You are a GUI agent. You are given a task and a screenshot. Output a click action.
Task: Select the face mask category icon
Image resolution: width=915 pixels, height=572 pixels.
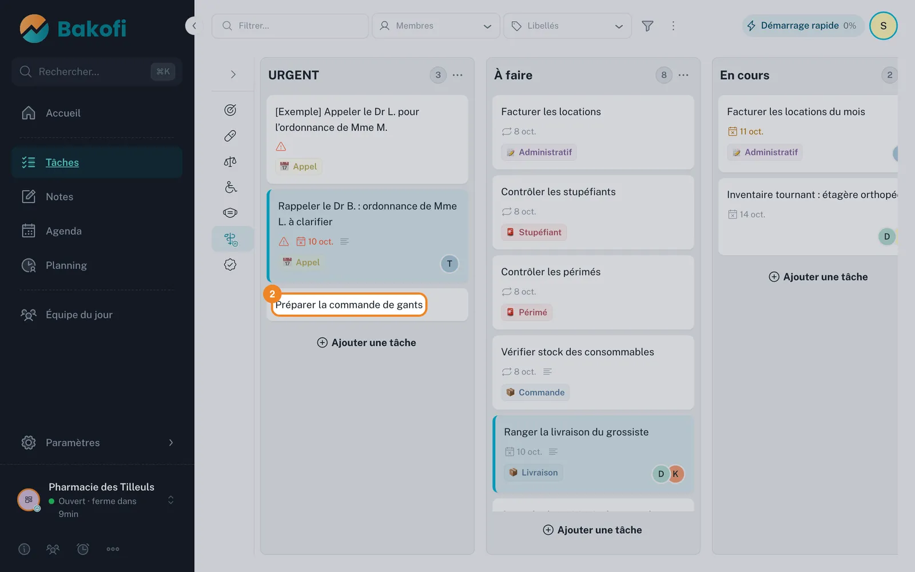point(230,213)
